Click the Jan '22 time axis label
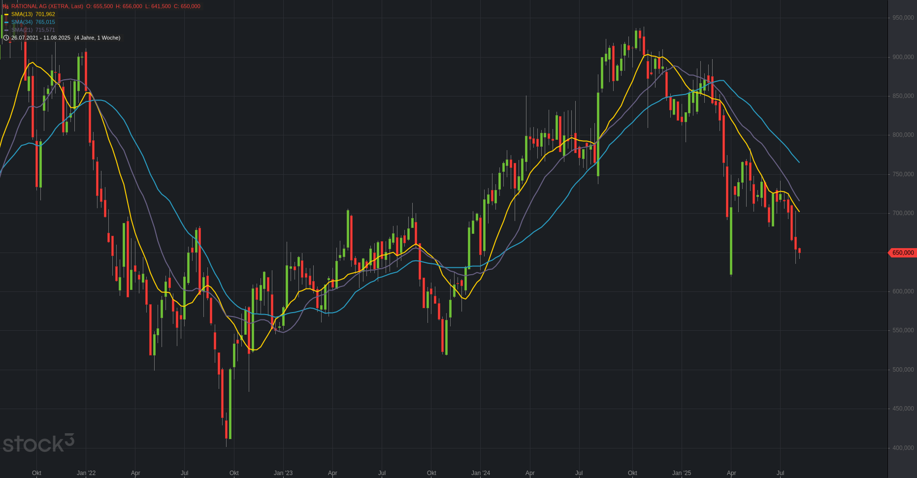Viewport: 917px width, 478px height. (86, 473)
